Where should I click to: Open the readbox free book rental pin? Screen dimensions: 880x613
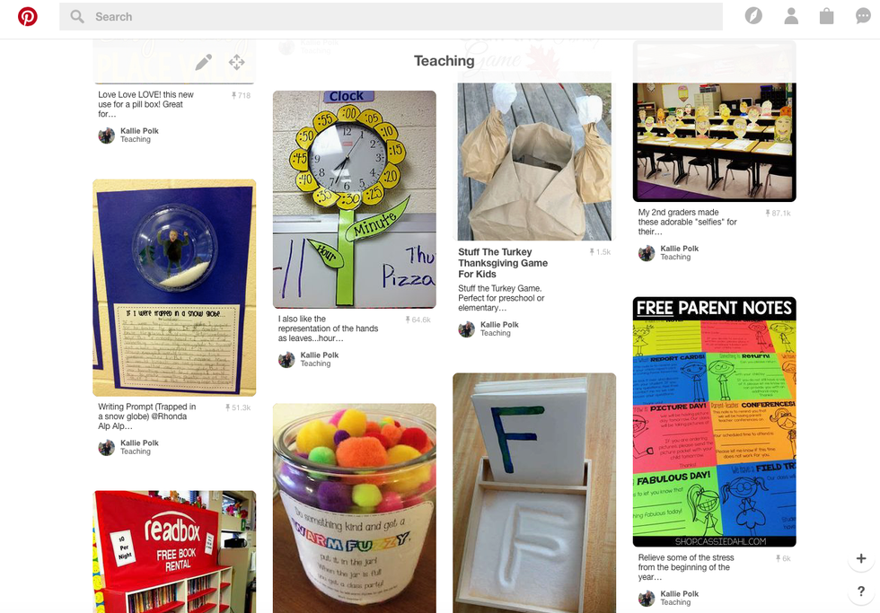pyautogui.click(x=174, y=552)
